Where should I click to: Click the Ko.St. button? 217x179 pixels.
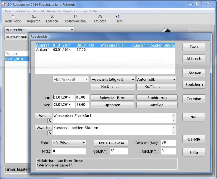113,87
